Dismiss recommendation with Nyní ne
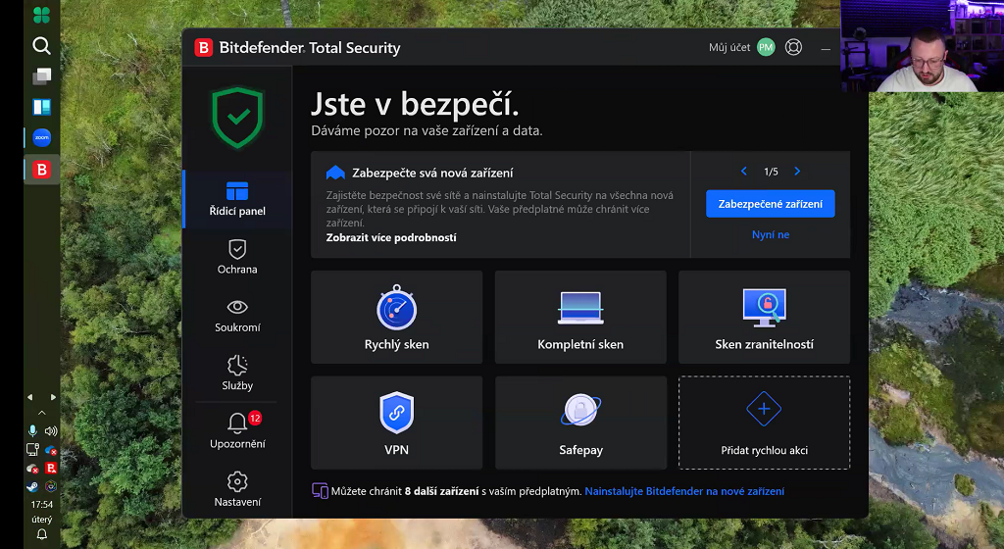1004x549 pixels. [x=771, y=235]
